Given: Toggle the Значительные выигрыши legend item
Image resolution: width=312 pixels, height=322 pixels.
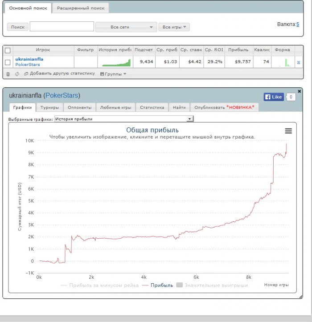Looking at the screenshot, I should 212,285.
